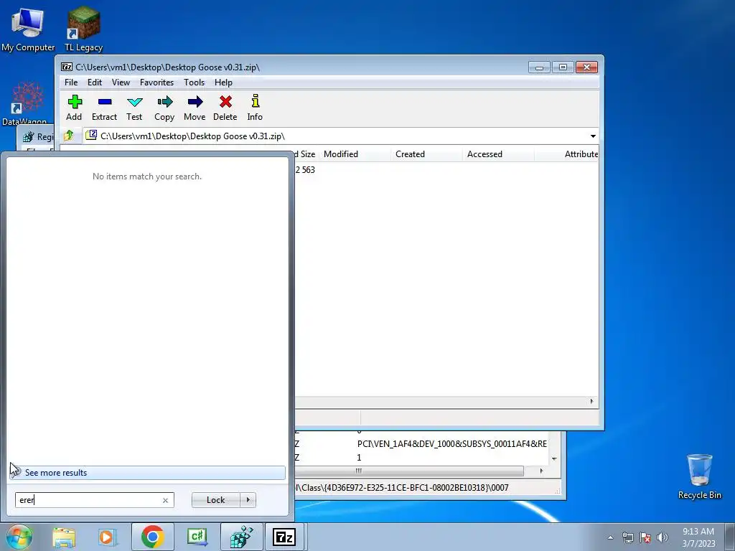Open the Favorites menu in 7-Zip
The width and height of the screenshot is (735, 551).
[x=156, y=83]
